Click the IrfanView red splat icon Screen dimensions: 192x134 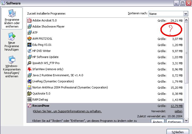point(29,69)
